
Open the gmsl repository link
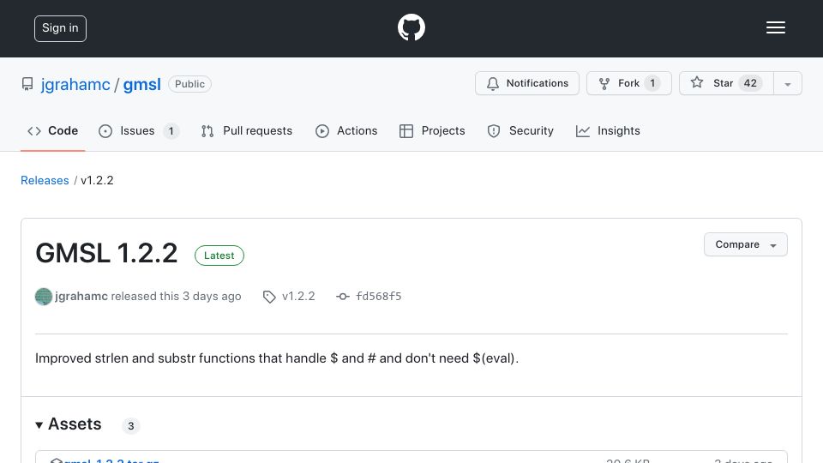point(141,85)
